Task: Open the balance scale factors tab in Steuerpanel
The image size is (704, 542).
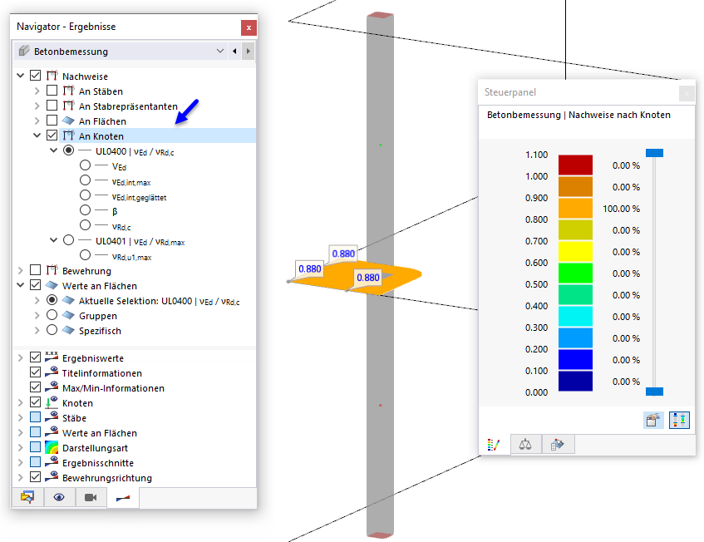Action: click(x=525, y=445)
